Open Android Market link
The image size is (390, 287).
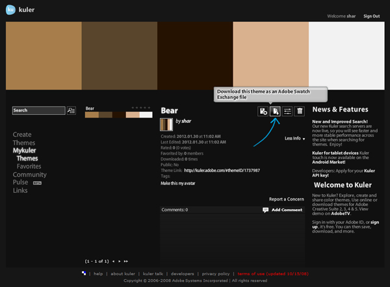point(329,162)
